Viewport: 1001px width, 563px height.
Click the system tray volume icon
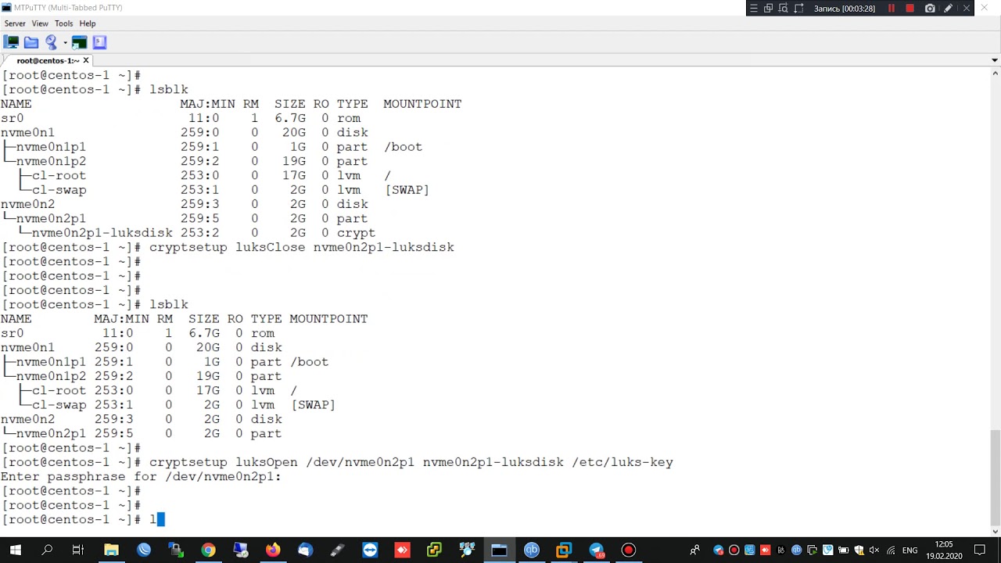point(874,550)
